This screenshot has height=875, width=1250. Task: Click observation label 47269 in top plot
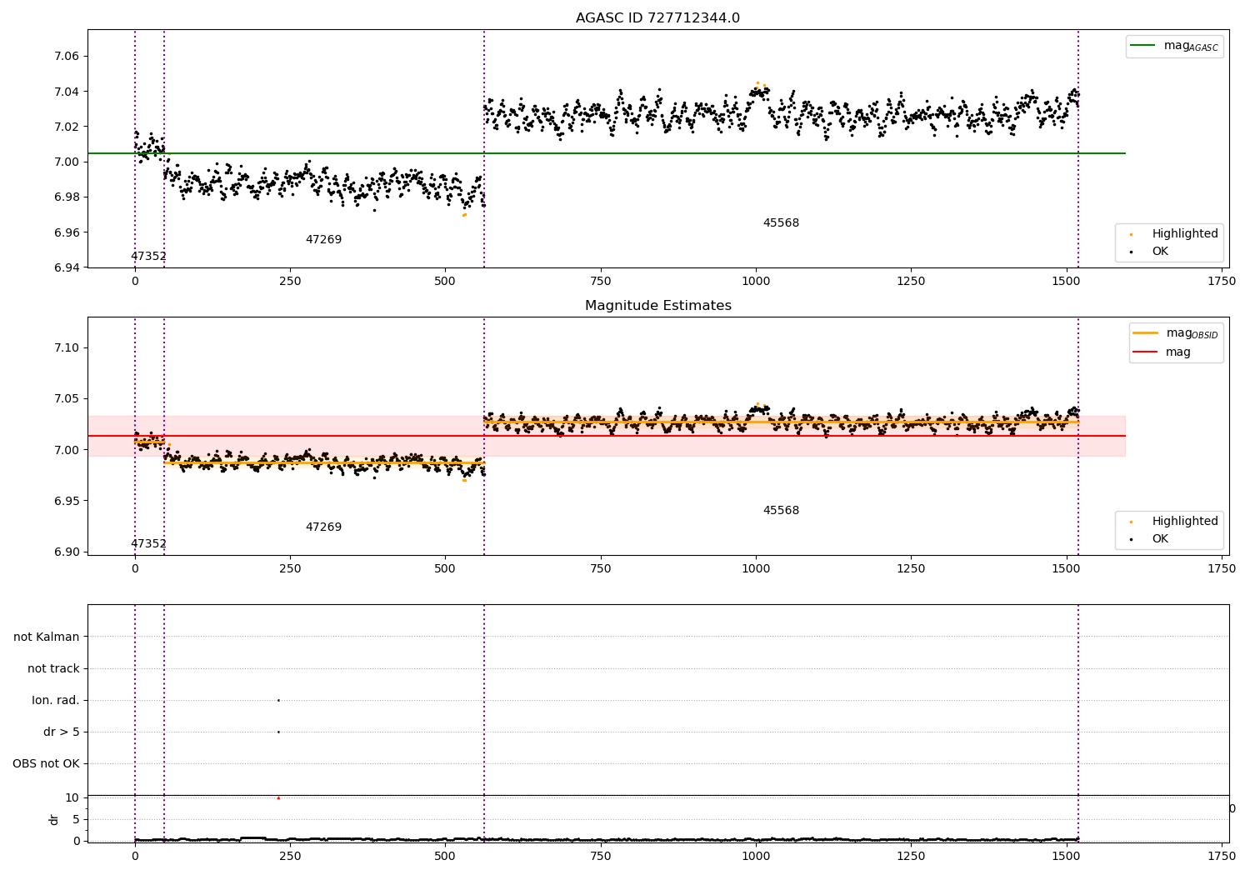[323, 240]
